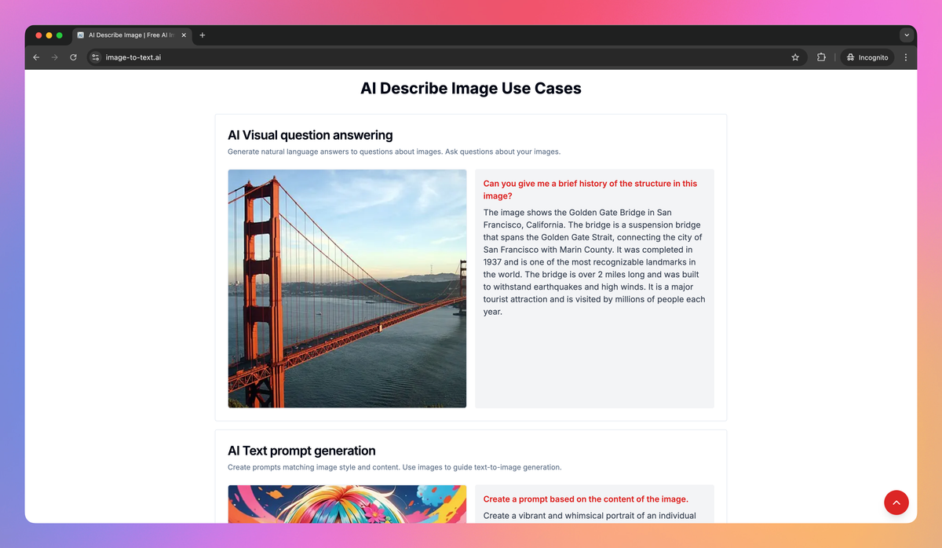The height and width of the screenshot is (548, 942).
Task: Open a new tab with plus icon
Action: [203, 35]
